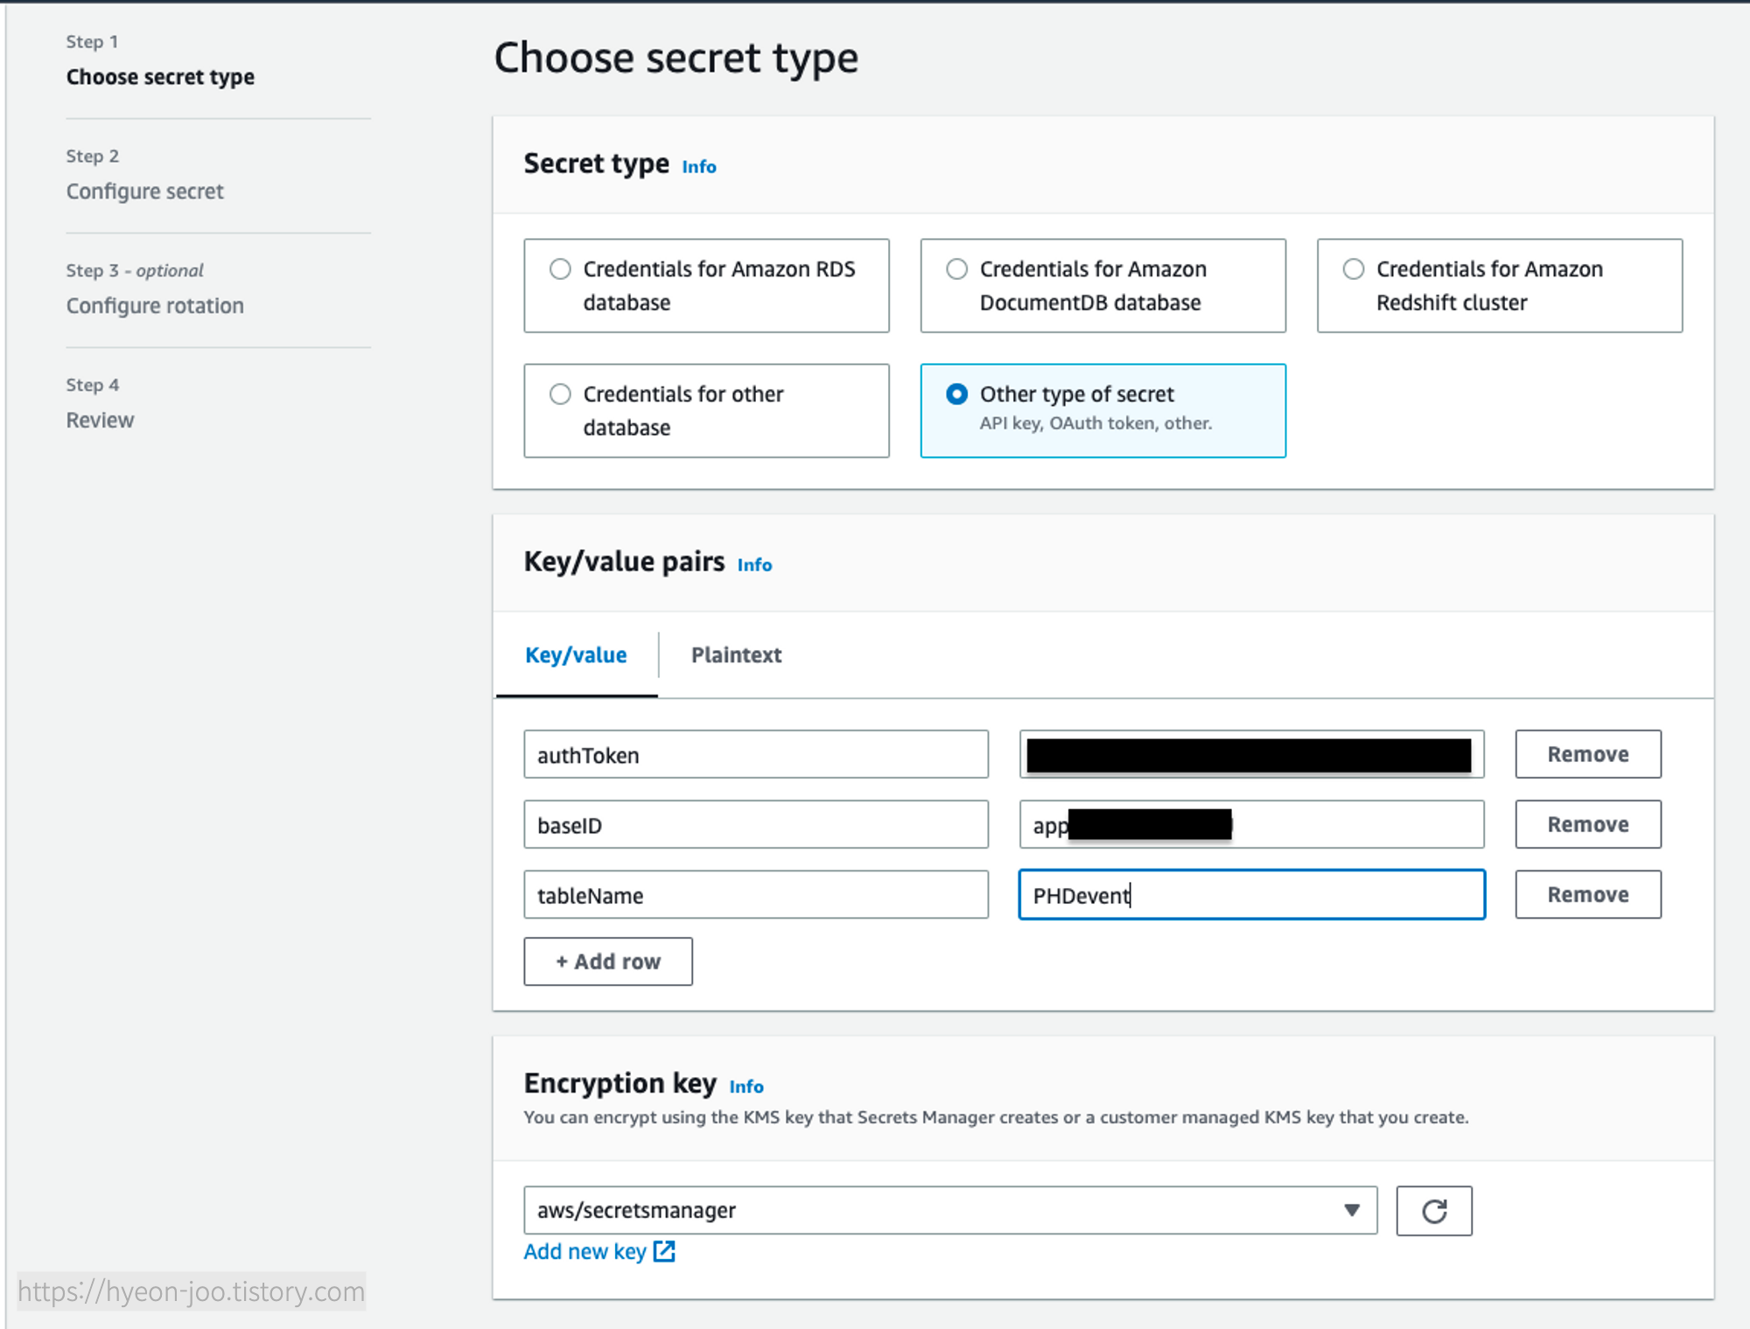
Task: Open the aws/secretsmanager encryption key dropdown
Action: coord(949,1210)
